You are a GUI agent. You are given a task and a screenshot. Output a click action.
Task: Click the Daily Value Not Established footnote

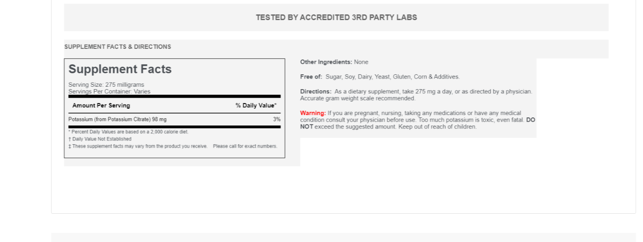tap(100, 139)
